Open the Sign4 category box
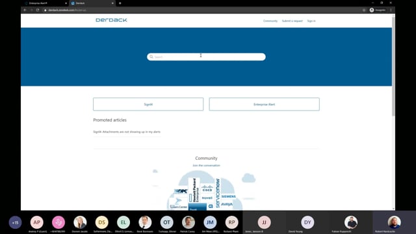The height and width of the screenshot is (234, 416). click(x=148, y=104)
